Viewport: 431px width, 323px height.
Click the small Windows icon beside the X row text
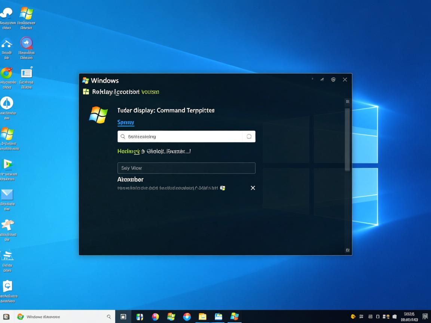[x=223, y=188]
